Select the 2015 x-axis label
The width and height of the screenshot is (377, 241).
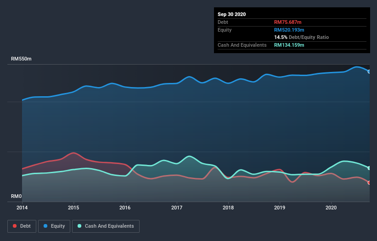click(73, 208)
